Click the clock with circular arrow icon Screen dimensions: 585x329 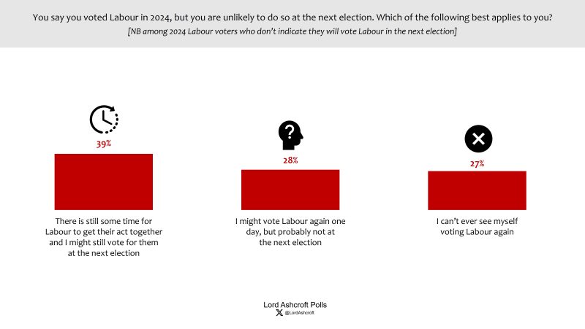click(104, 120)
